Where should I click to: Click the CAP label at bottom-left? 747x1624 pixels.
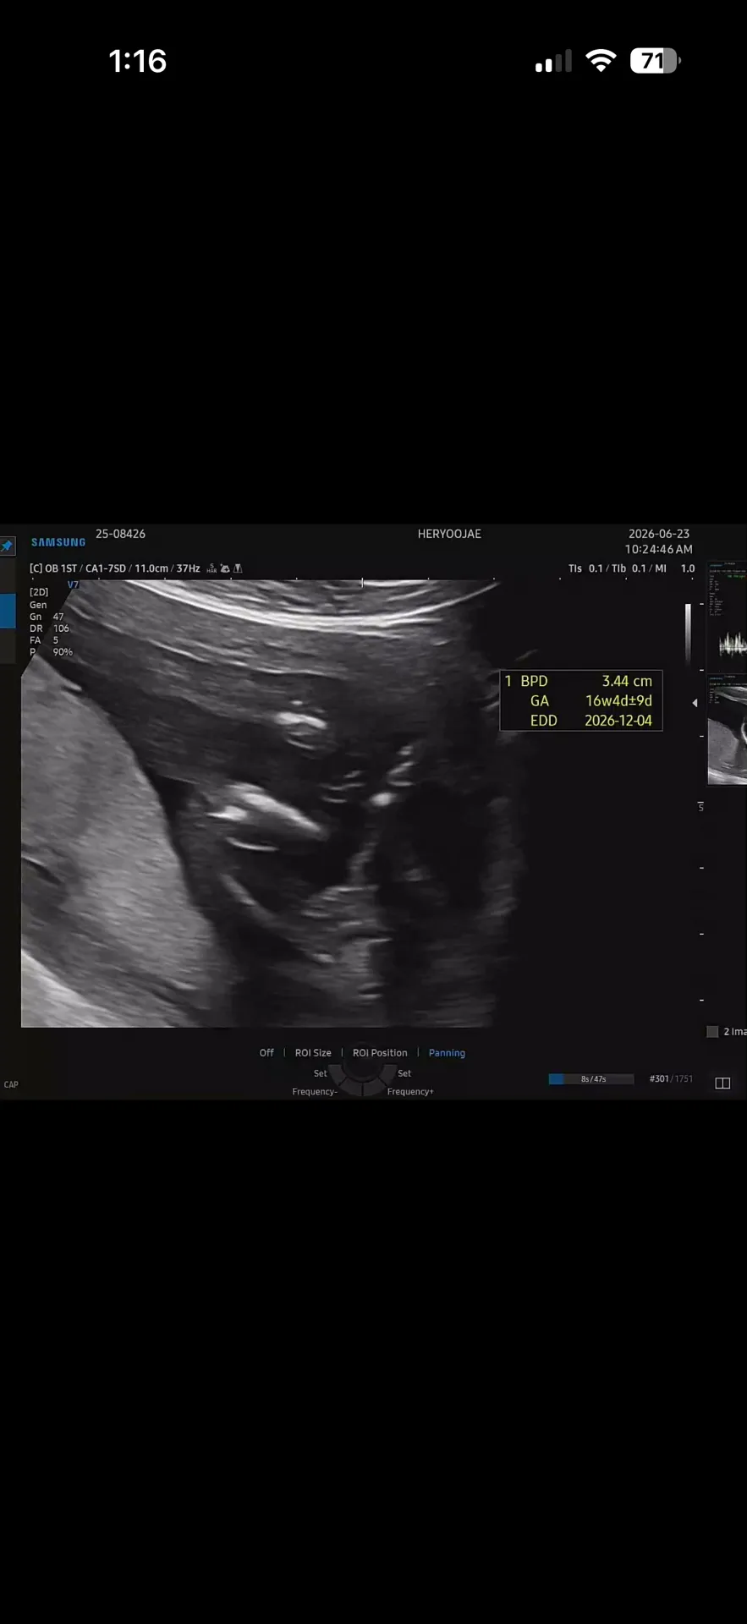(x=11, y=1084)
